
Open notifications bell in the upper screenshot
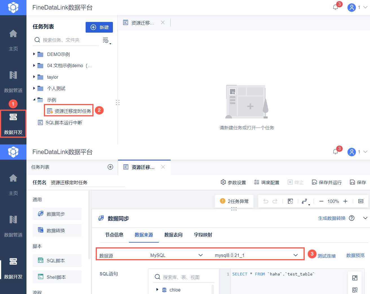pos(335,7)
